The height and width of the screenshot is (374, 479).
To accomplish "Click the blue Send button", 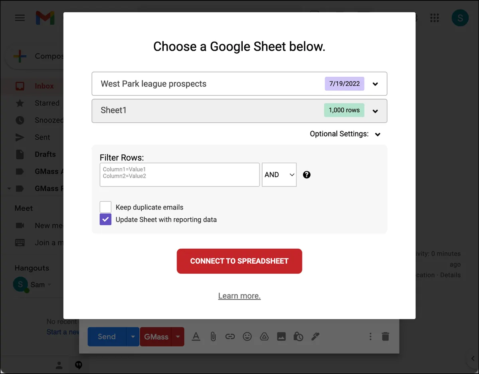I will tap(107, 337).
